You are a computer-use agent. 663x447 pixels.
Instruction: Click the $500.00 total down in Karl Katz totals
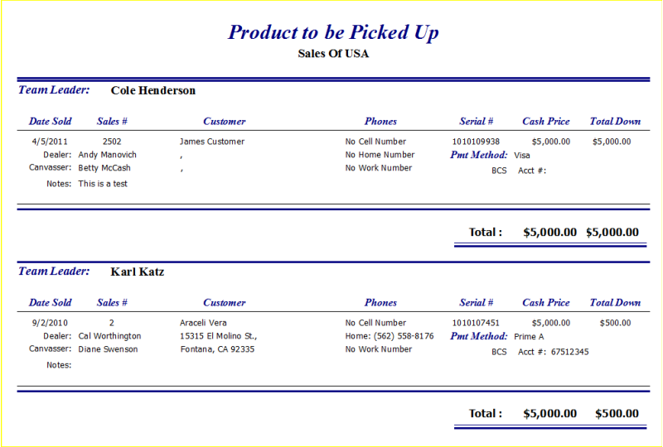coord(617,413)
